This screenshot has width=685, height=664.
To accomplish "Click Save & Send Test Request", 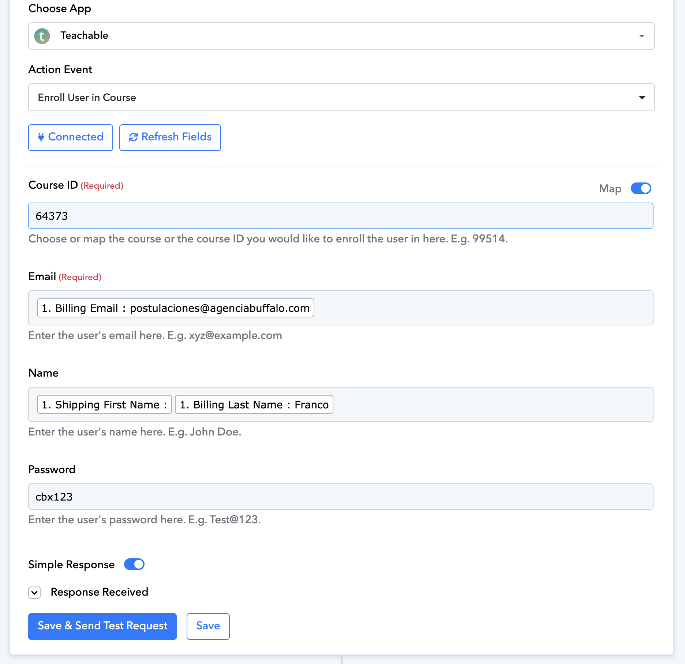I will point(102,626).
